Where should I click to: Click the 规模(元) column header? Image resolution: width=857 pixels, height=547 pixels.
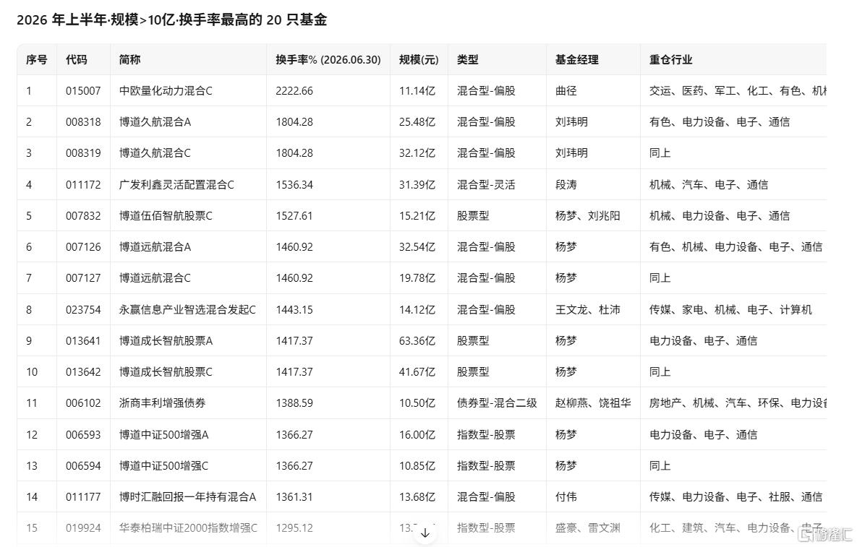[419, 59]
